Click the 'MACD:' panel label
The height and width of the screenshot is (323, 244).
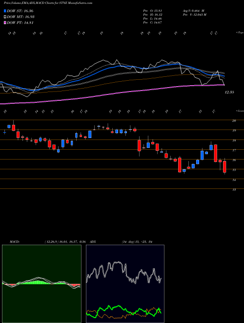(x=14, y=242)
